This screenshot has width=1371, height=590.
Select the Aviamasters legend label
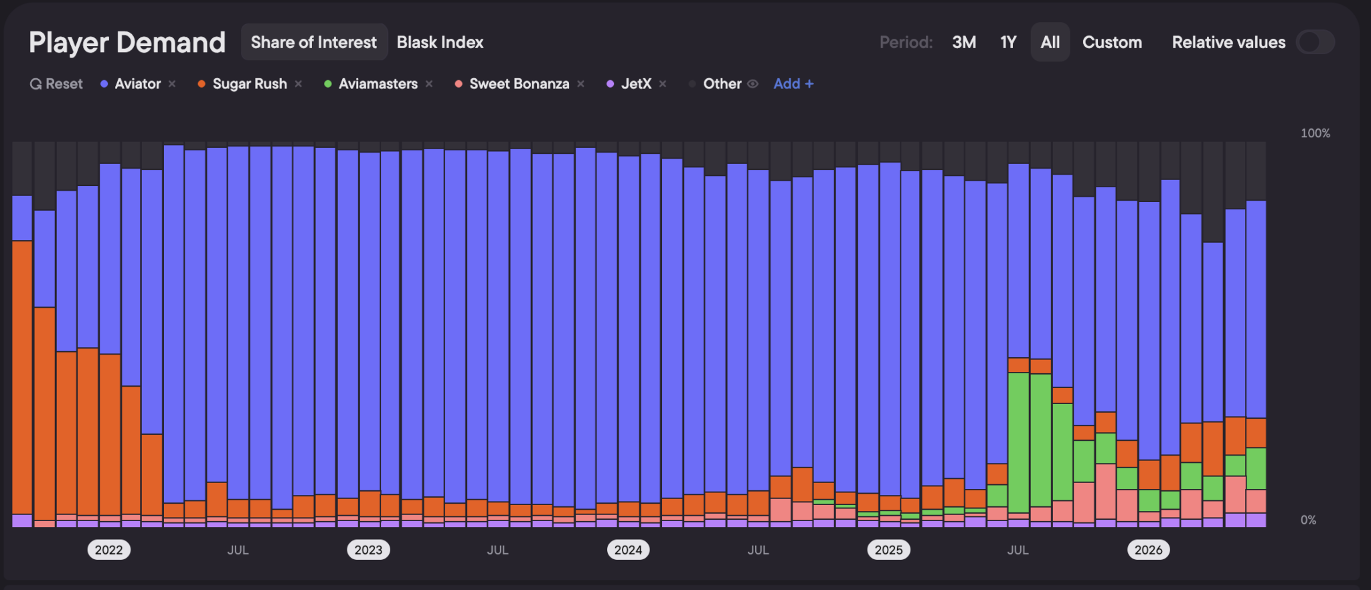378,84
